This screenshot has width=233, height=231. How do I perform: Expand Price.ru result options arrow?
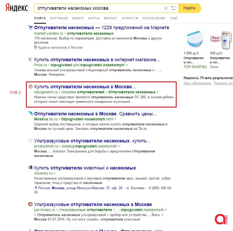127,65
